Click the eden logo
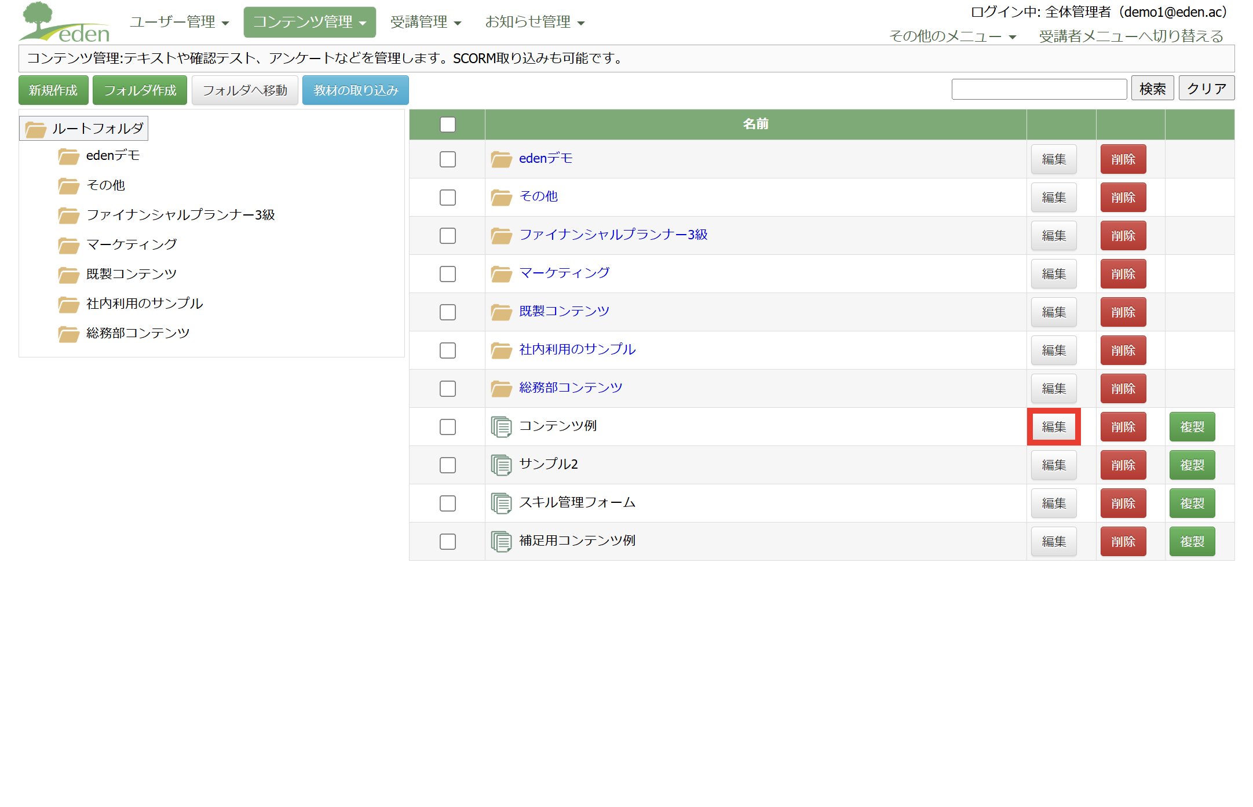This screenshot has height=807, width=1253. tap(64, 23)
